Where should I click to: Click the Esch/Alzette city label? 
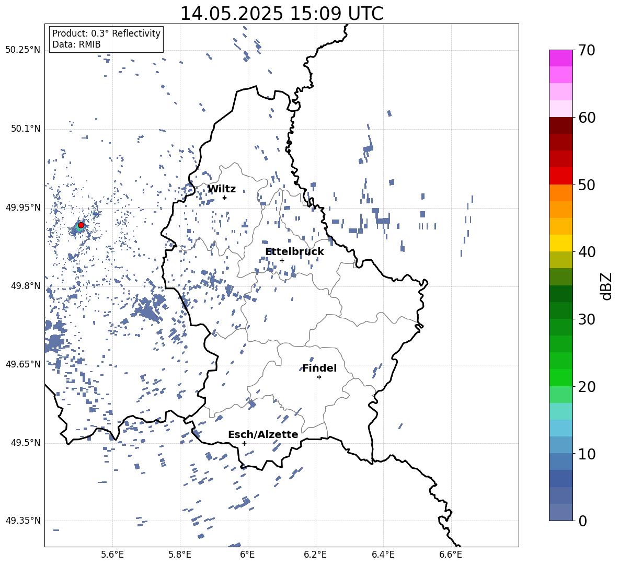263,434
